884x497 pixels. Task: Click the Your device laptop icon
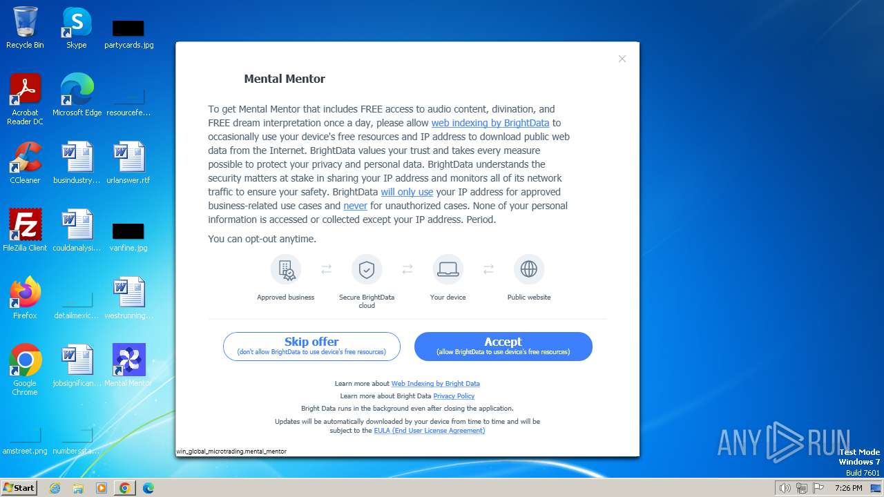[448, 269]
